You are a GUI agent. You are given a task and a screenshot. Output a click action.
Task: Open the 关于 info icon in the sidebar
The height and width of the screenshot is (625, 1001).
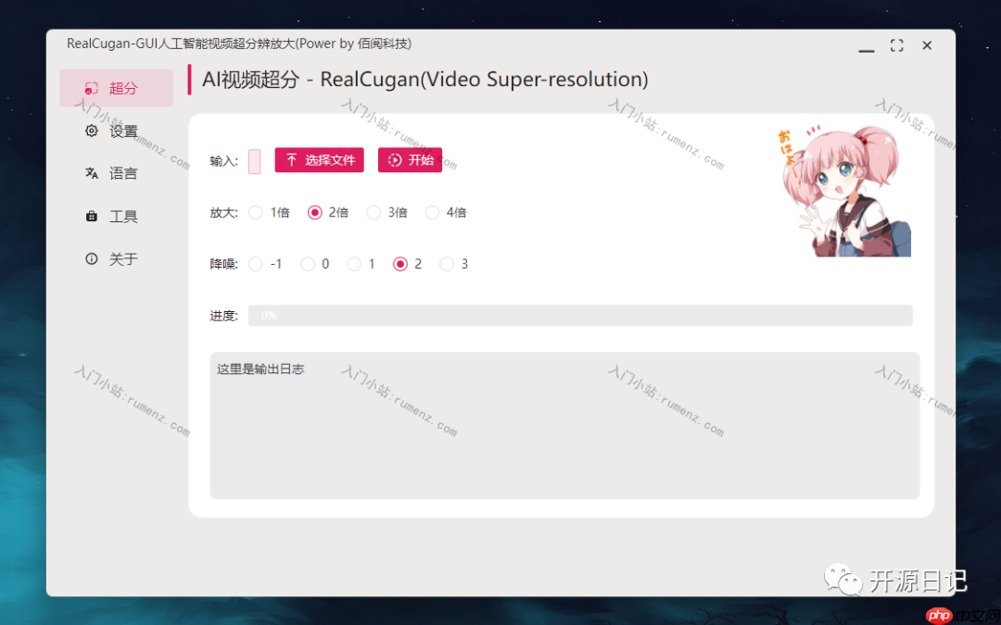tap(91, 259)
